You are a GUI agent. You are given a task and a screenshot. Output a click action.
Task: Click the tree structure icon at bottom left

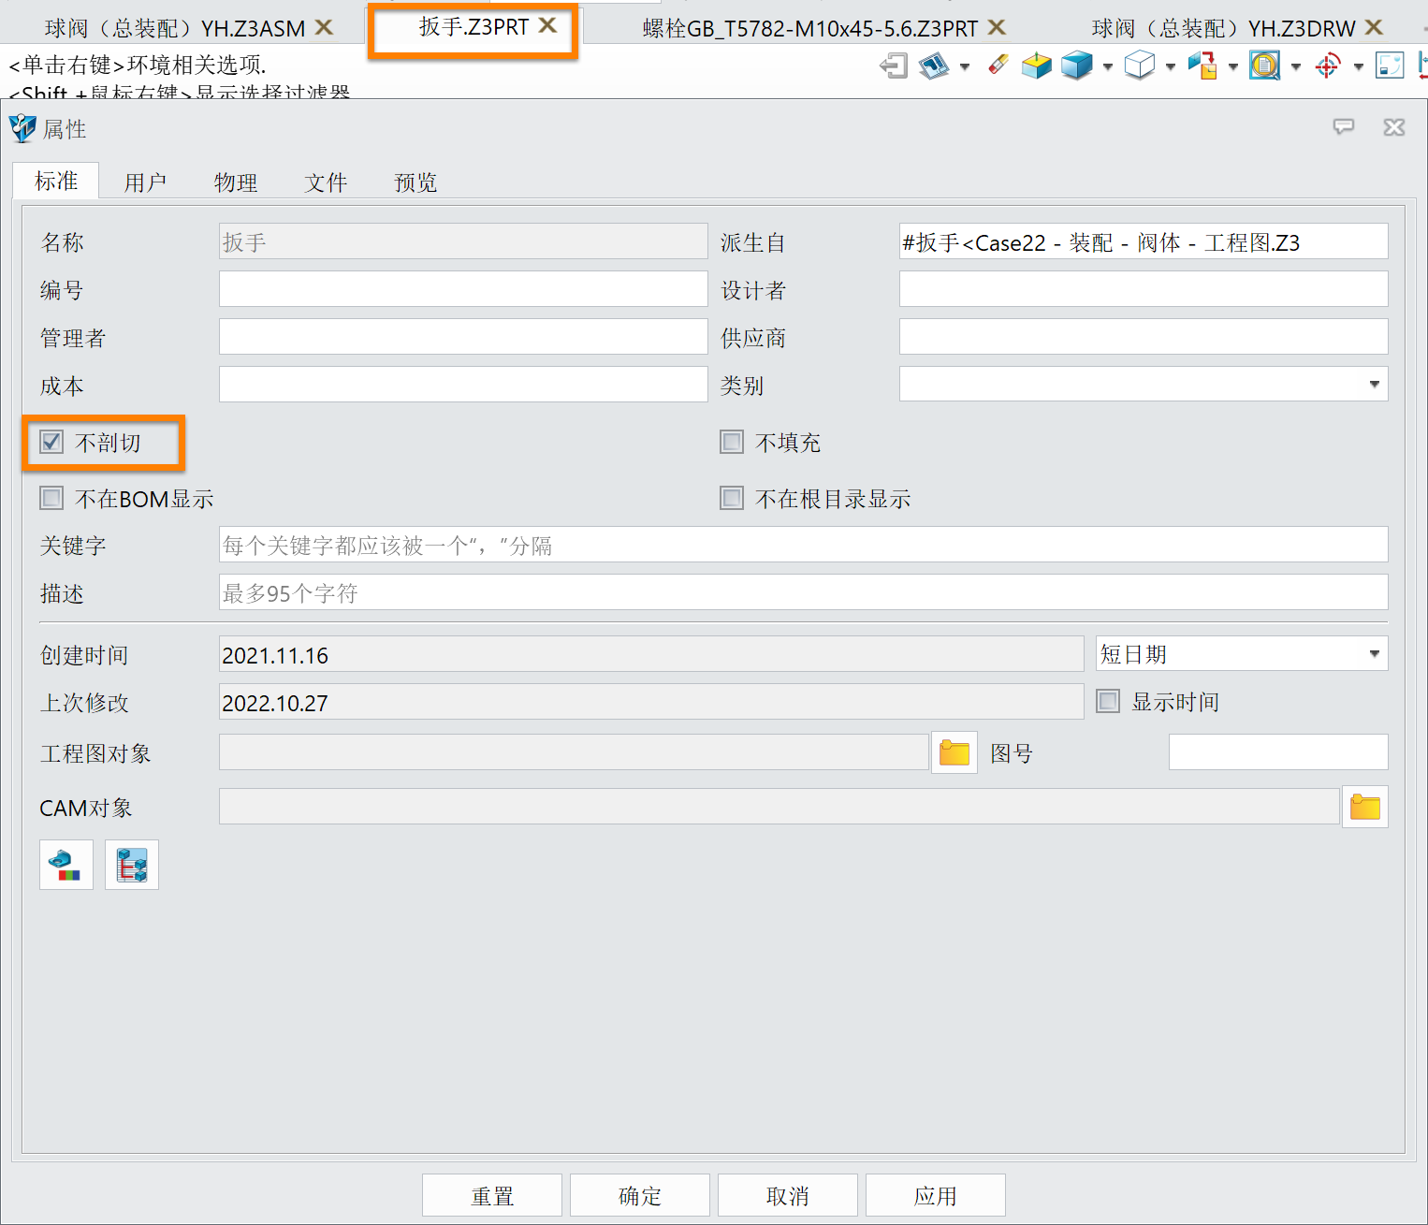132,865
